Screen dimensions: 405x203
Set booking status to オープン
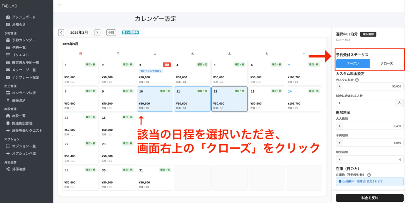coord(353,63)
